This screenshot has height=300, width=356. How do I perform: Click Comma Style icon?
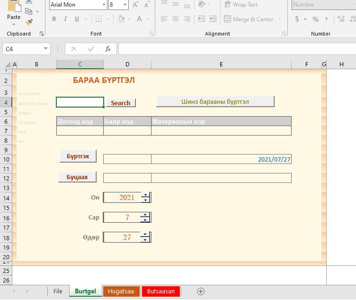tap(326, 19)
